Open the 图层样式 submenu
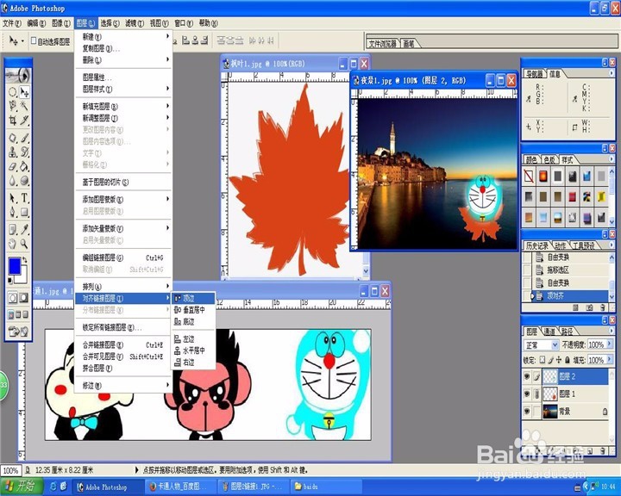The height and width of the screenshot is (496, 621). (x=123, y=90)
